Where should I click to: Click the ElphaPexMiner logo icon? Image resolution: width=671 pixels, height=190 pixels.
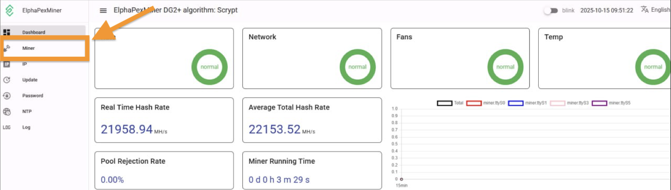tap(9, 10)
